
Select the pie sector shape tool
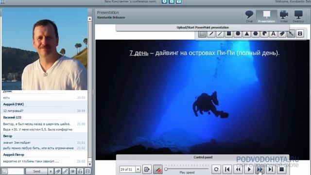264,34
